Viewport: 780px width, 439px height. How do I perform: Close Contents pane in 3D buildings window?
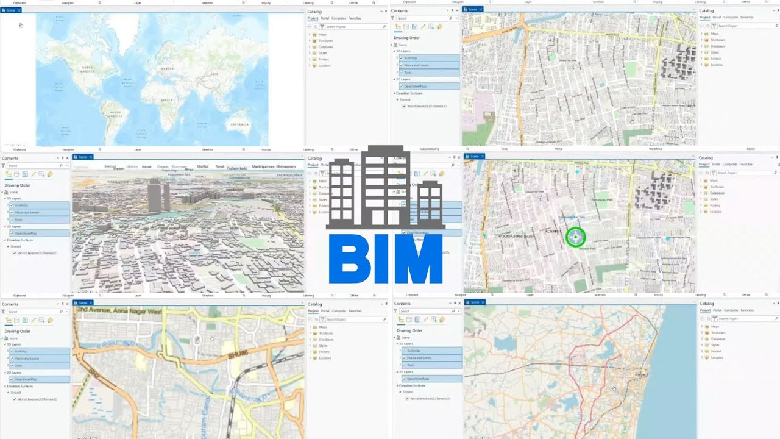click(67, 158)
